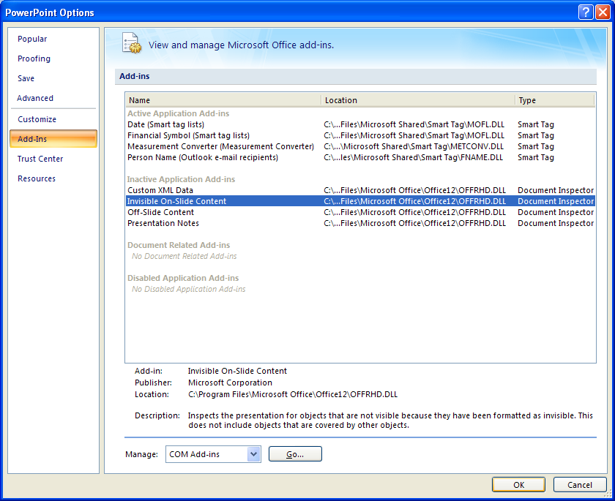The height and width of the screenshot is (501, 615).
Task: Click the FNAME.DLL location cell
Action: [x=414, y=157]
